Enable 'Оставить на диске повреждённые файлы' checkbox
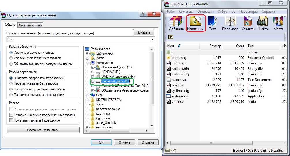 point(11,115)
